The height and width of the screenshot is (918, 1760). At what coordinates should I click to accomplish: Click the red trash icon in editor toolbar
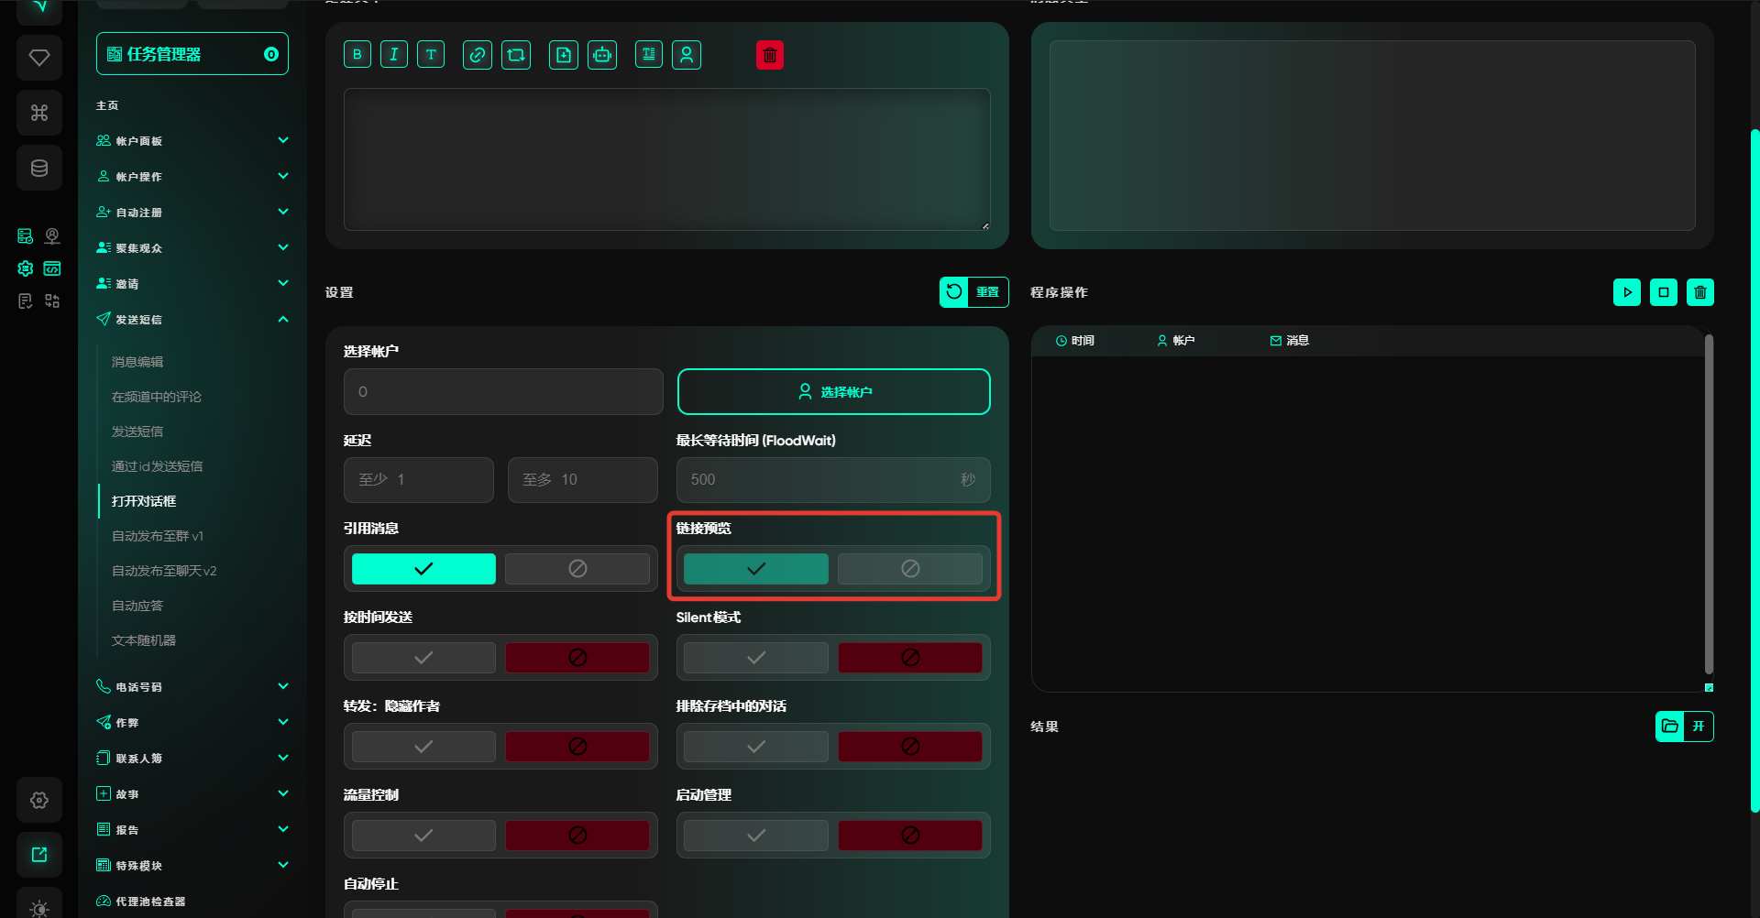[770, 55]
